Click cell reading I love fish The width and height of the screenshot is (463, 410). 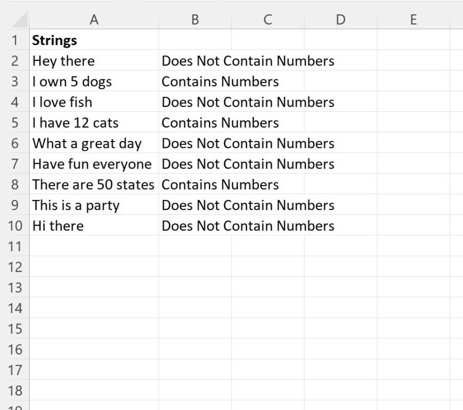94,101
